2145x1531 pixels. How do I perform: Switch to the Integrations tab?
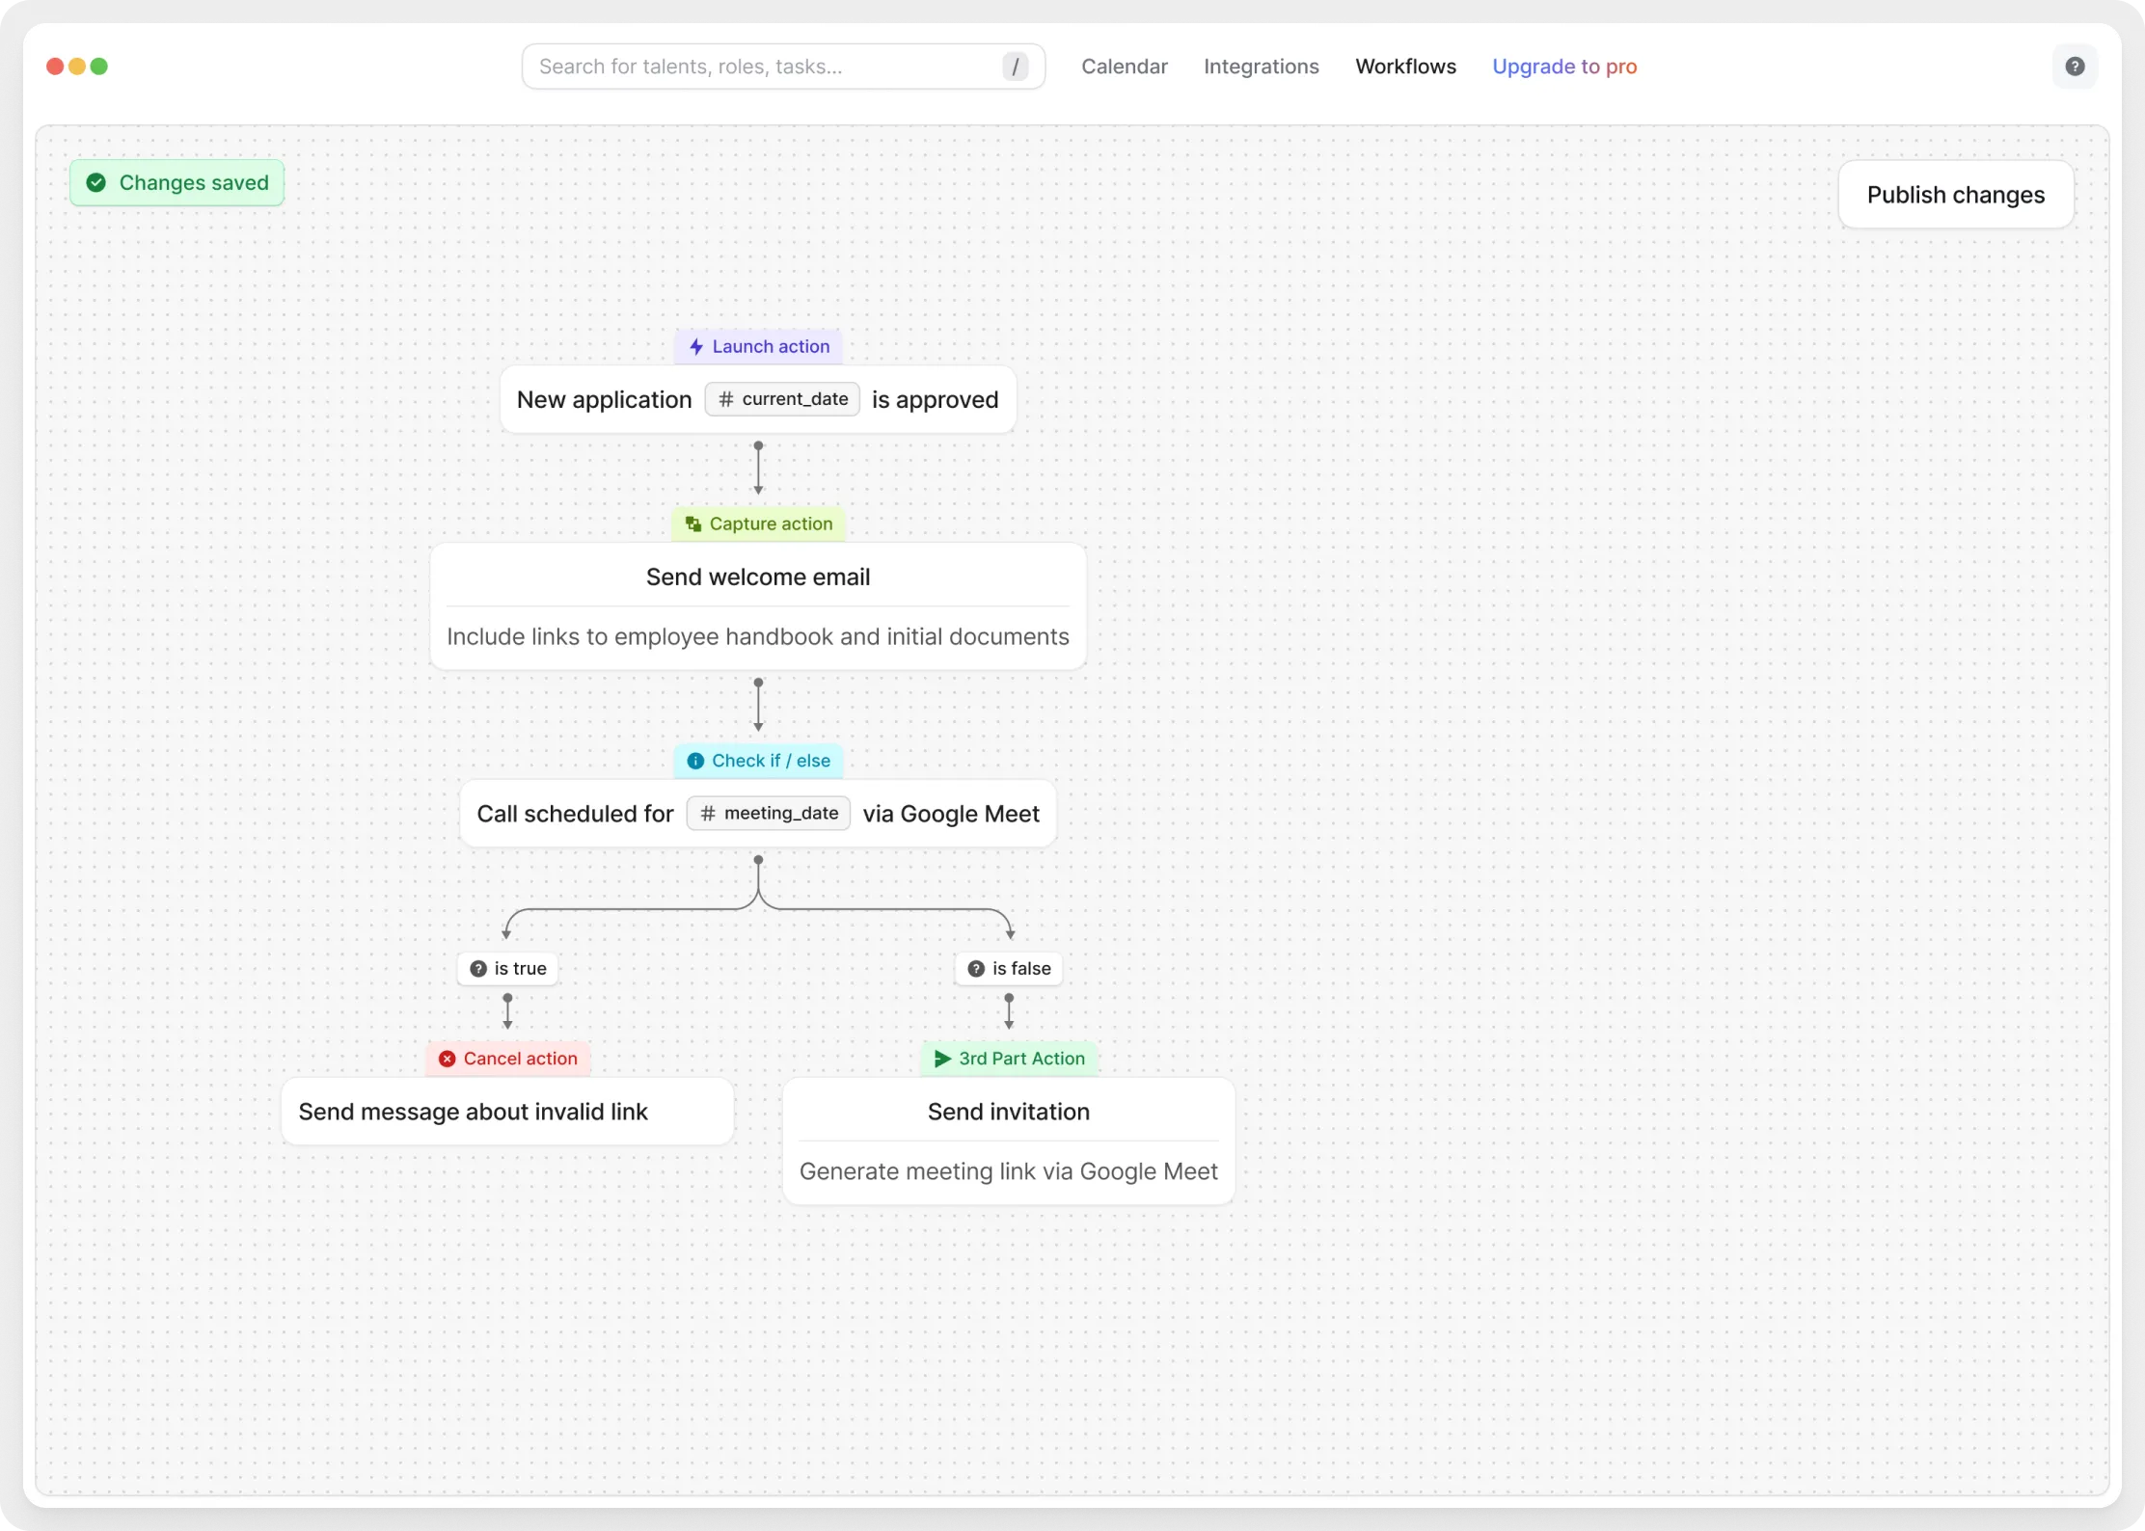1261,67
